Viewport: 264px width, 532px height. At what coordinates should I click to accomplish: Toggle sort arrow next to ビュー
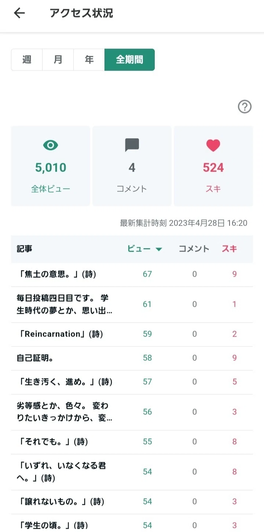point(159,249)
